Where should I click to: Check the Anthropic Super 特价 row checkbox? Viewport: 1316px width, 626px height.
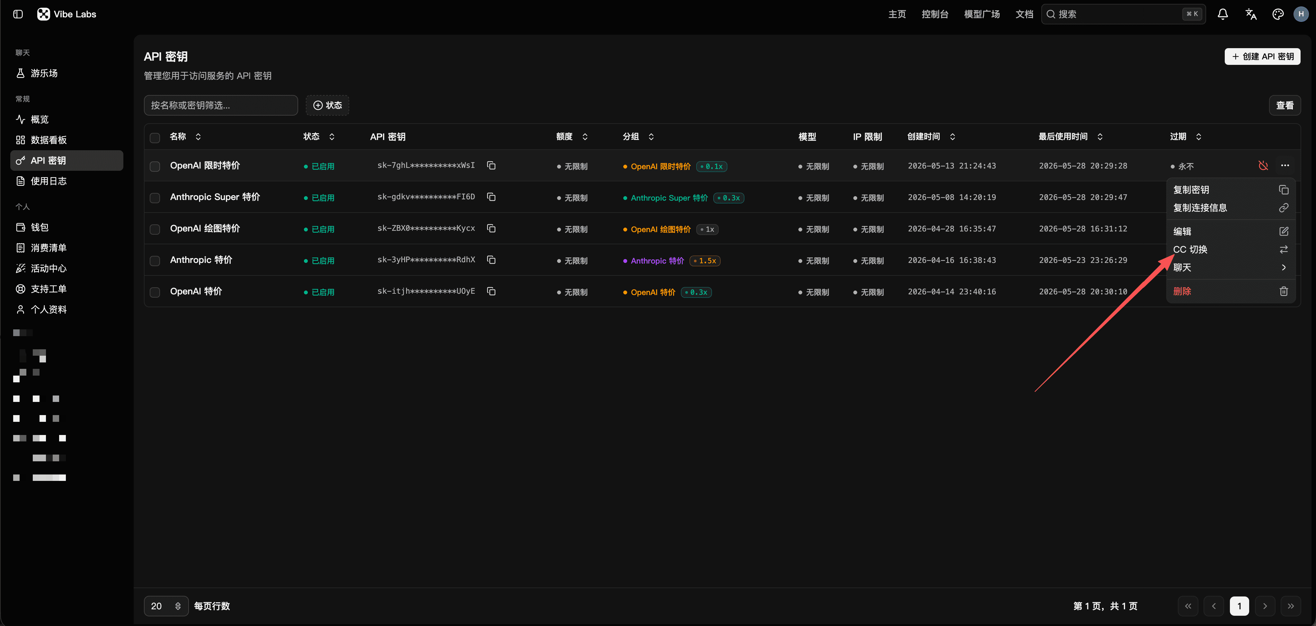click(x=155, y=198)
